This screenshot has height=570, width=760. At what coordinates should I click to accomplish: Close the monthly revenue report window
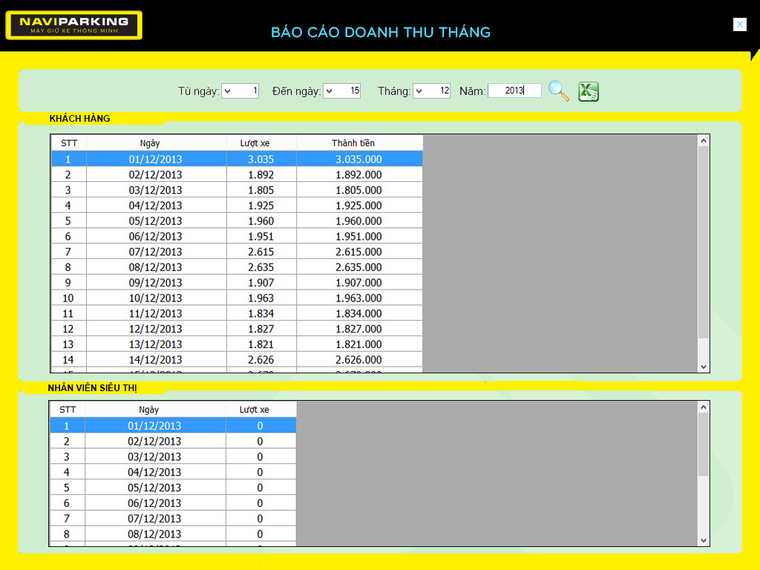coord(739,24)
